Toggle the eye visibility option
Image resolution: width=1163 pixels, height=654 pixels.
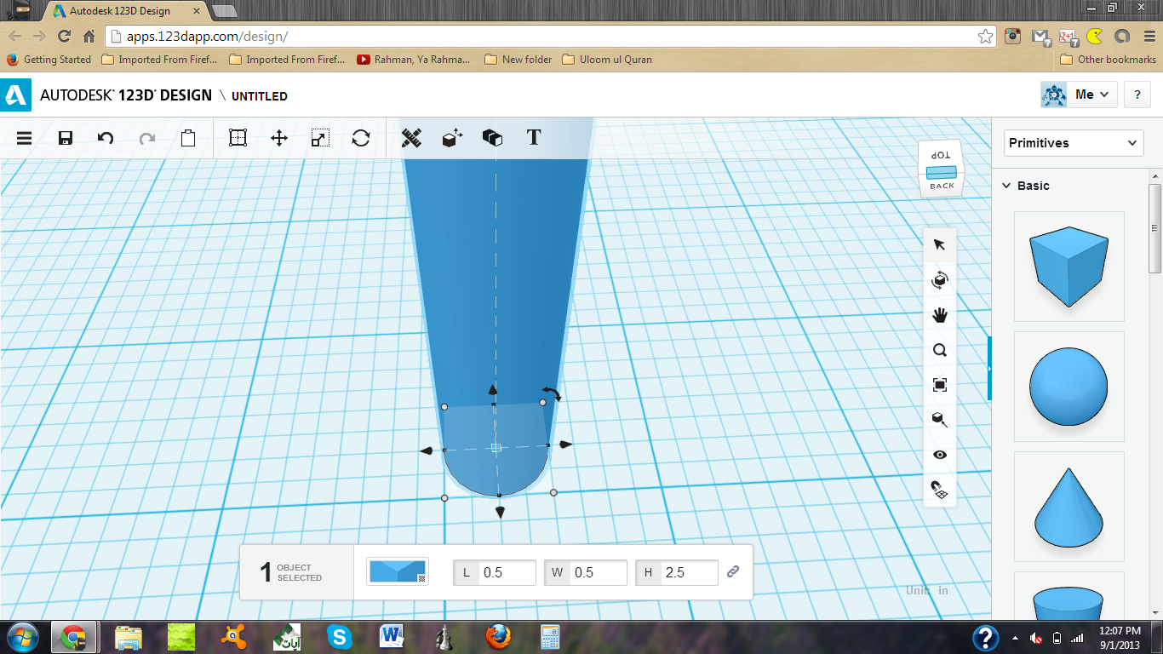click(x=940, y=455)
